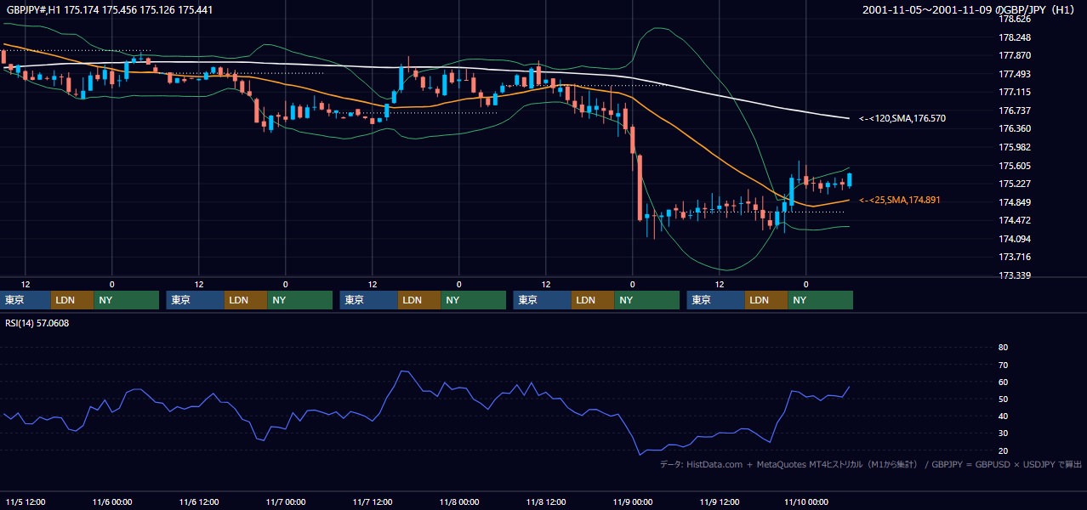
Task: Click price axis value 175.982
Action: (1014, 147)
